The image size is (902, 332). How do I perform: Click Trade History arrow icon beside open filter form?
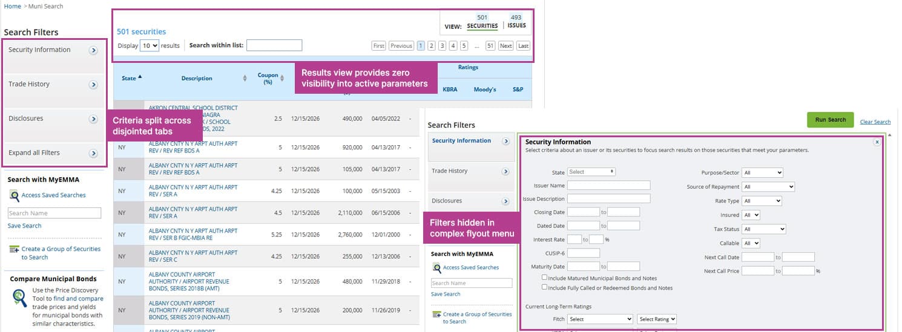tap(505, 172)
